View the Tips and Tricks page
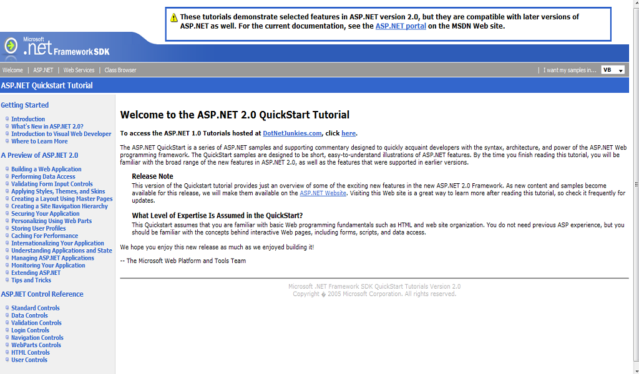 point(31,280)
